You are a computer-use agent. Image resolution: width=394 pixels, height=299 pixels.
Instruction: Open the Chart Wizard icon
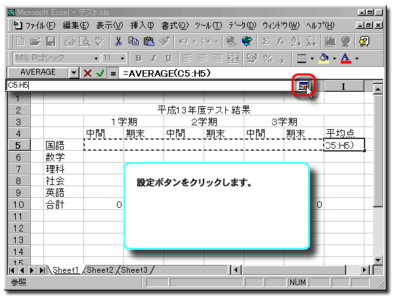coord(330,41)
